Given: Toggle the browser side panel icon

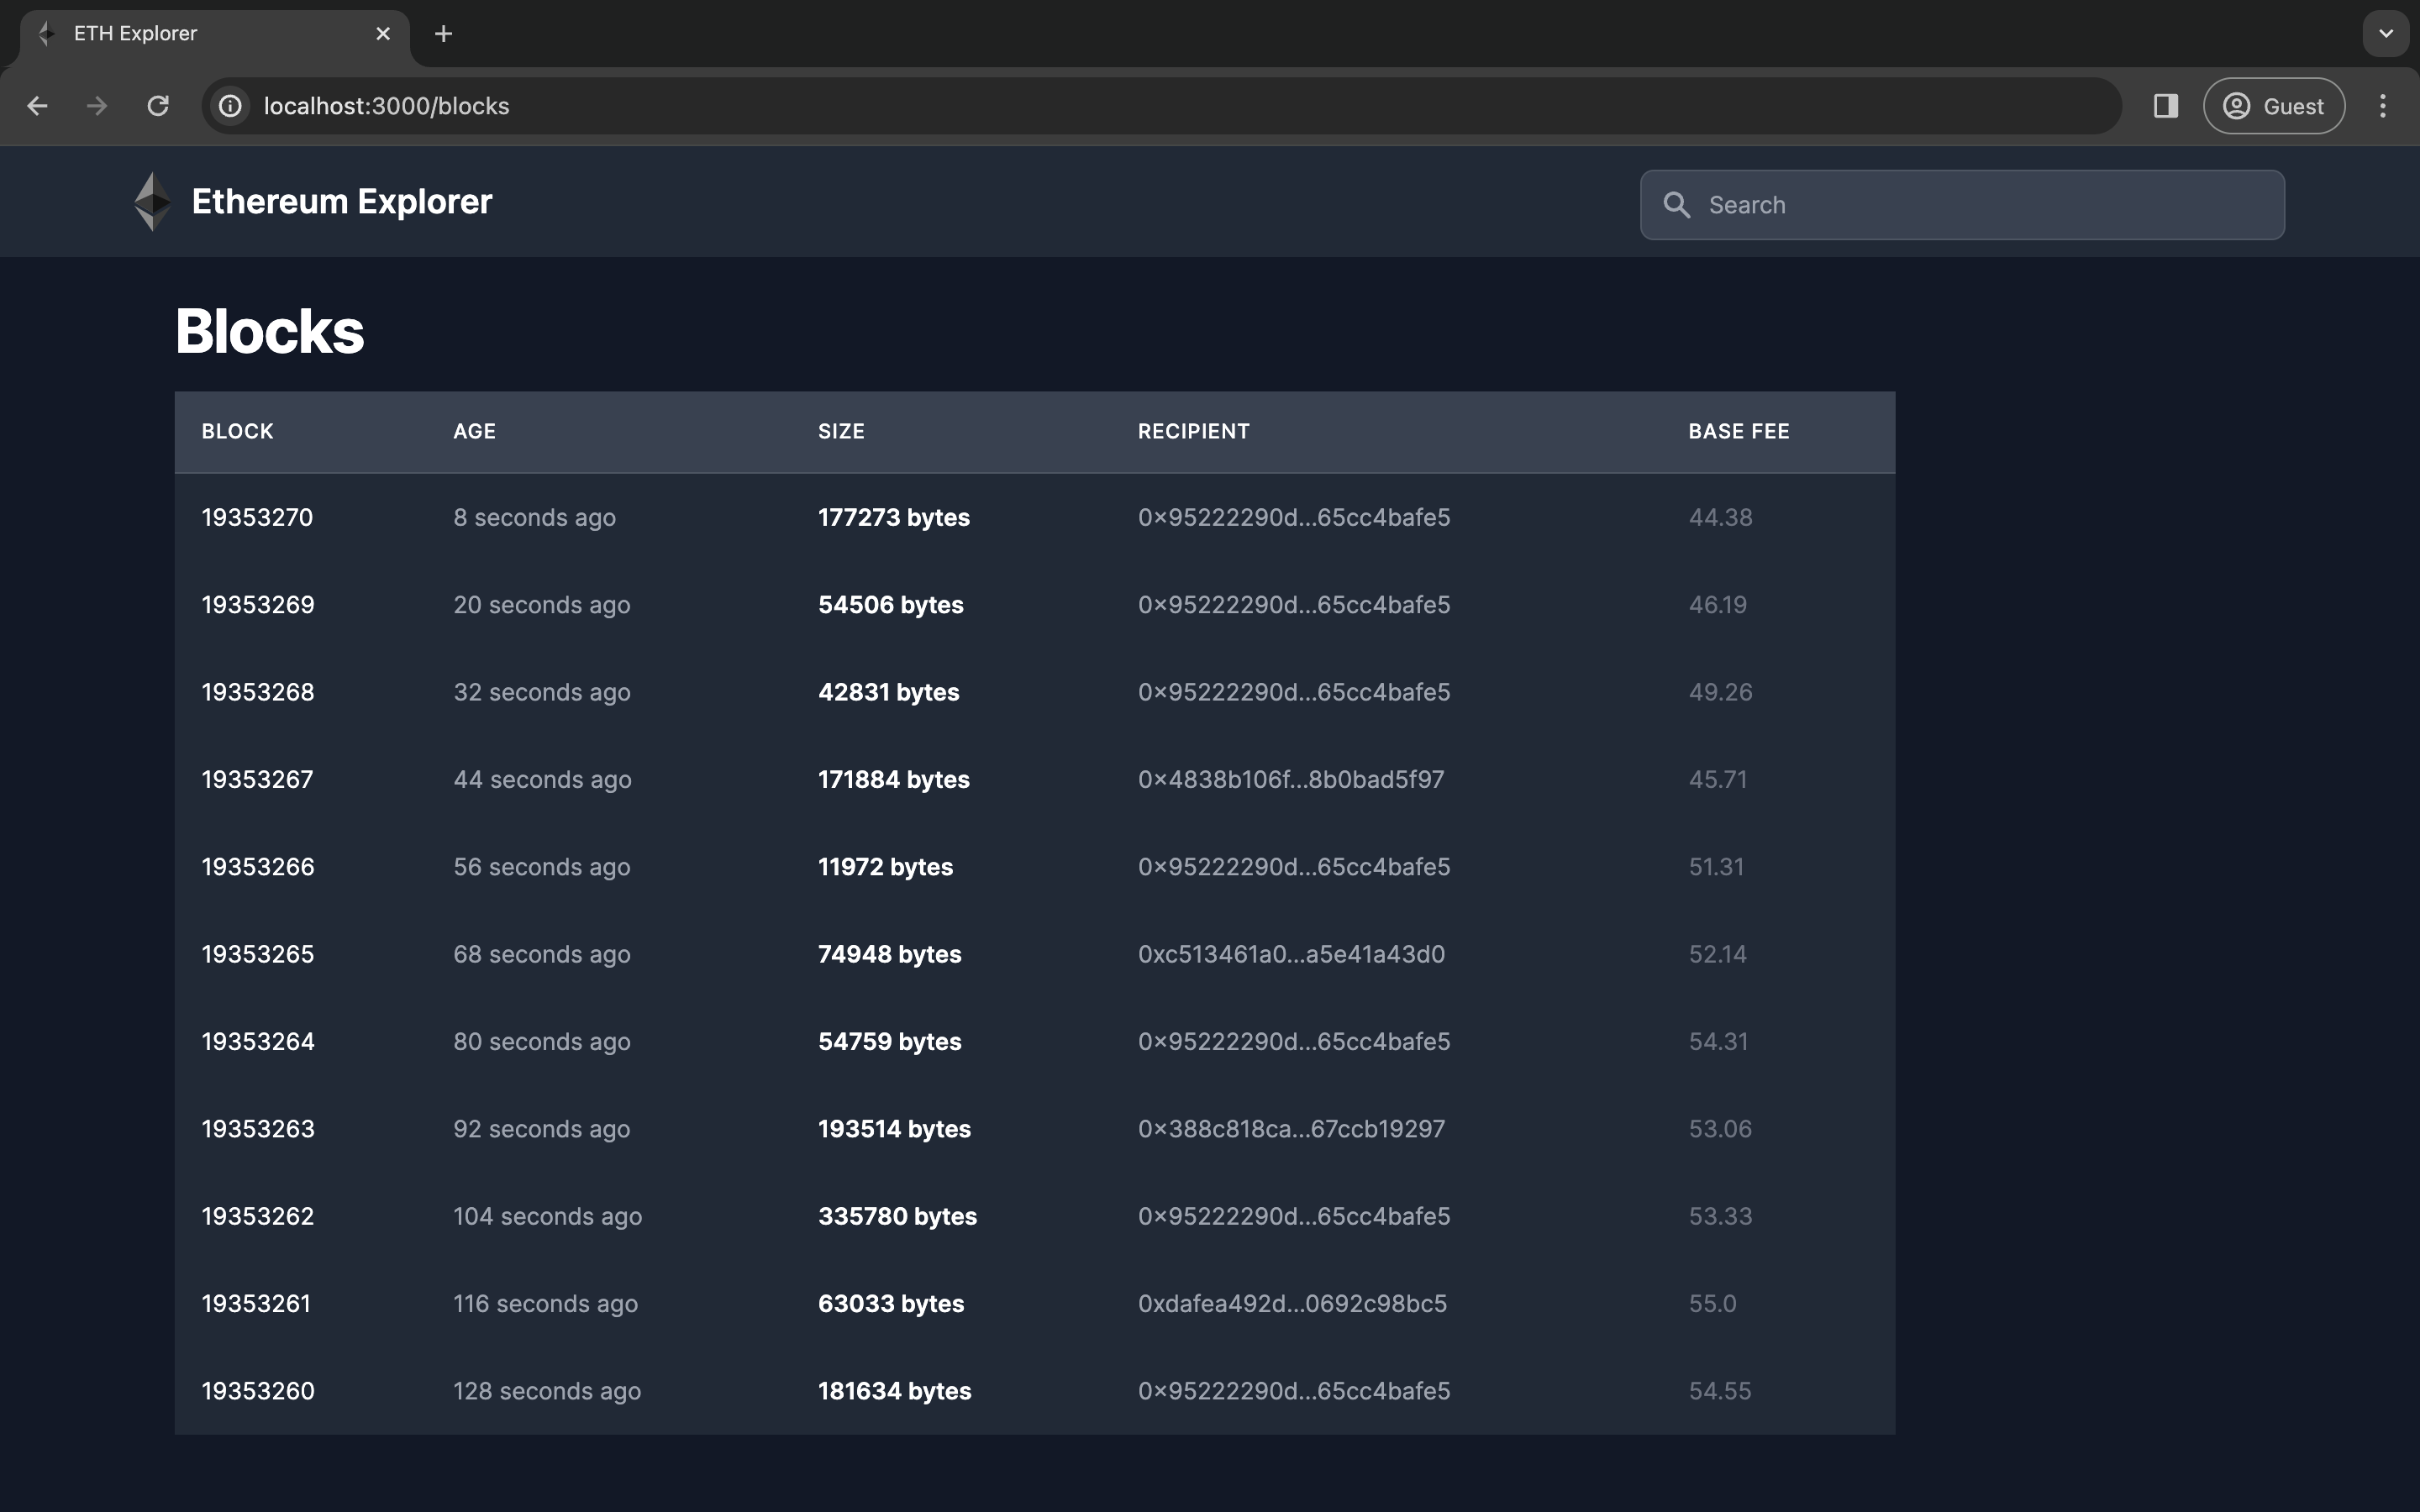Looking at the screenshot, I should [x=2166, y=106].
